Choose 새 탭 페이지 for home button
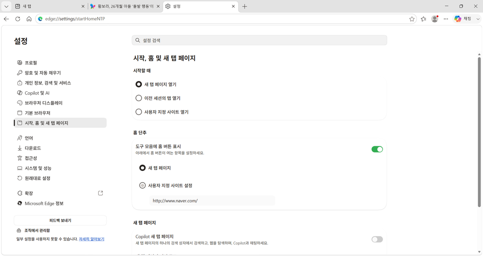The width and height of the screenshot is (483, 256). point(142,168)
